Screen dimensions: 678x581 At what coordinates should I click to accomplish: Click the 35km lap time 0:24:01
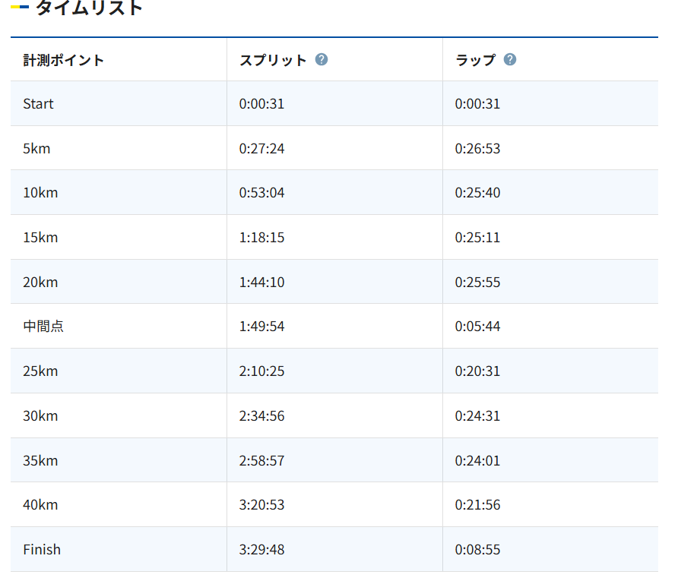(477, 460)
